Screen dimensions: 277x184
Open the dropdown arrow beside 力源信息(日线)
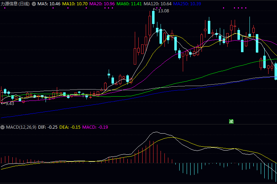click(34, 4)
